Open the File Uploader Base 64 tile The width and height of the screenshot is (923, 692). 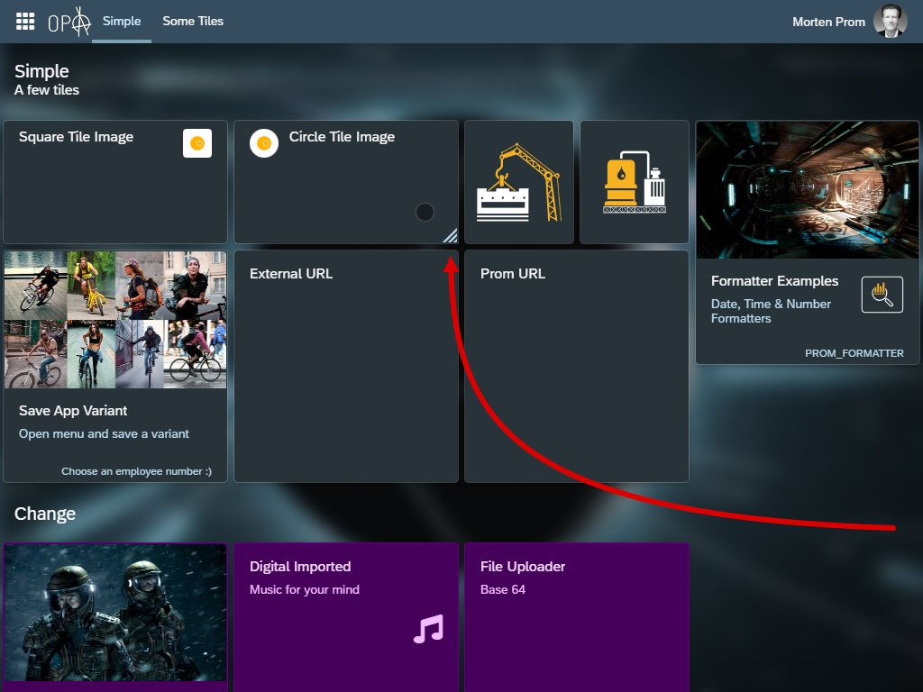click(x=576, y=616)
